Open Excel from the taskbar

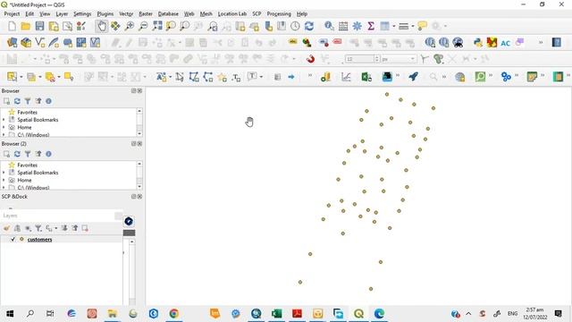[276, 314]
